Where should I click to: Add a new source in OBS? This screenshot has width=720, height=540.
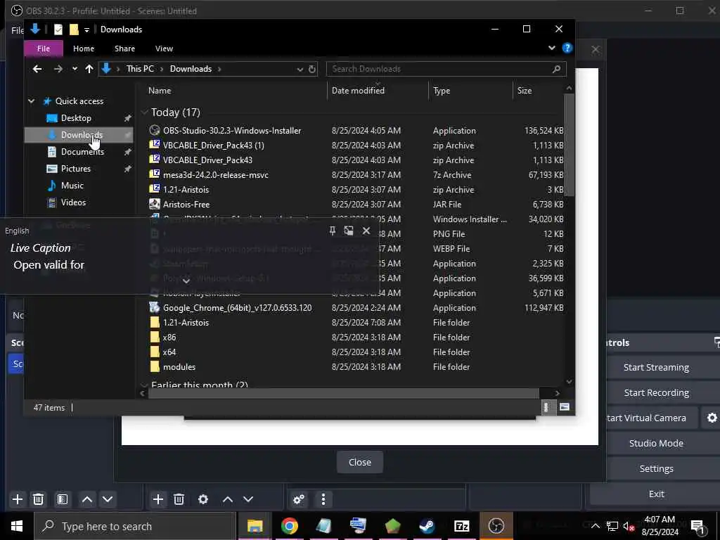point(158,499)
